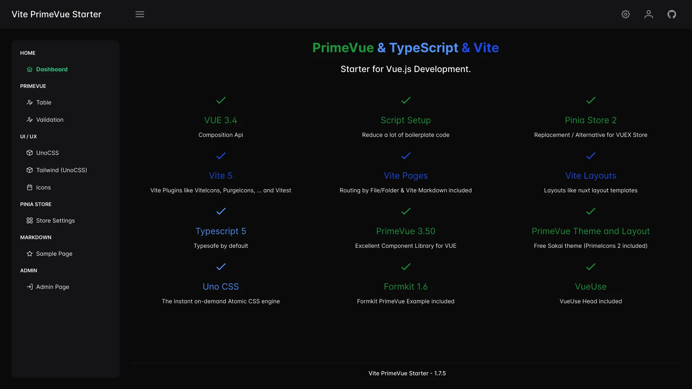Open the user profile icon
The image size is (692, 389).
(649, 14)
